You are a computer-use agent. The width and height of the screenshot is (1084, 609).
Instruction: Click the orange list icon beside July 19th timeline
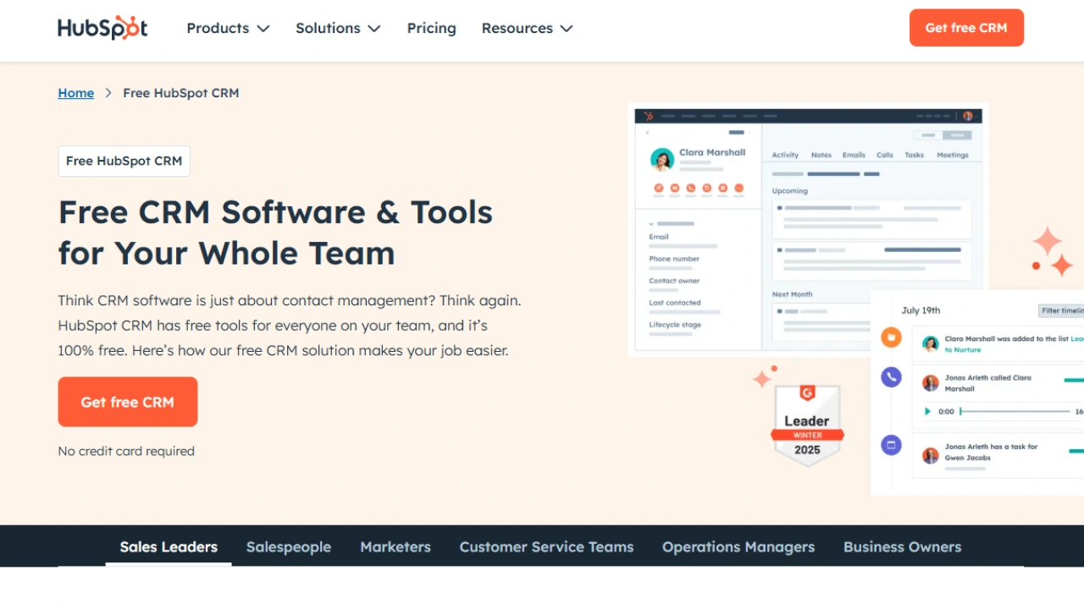(891, 337)
